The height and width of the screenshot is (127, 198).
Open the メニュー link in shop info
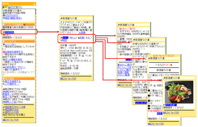[74, 38]
